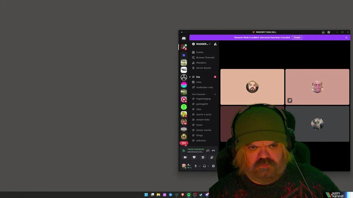Open Server Boosts
This screenshot has height=198, width=353.
(x=204, y=68)
